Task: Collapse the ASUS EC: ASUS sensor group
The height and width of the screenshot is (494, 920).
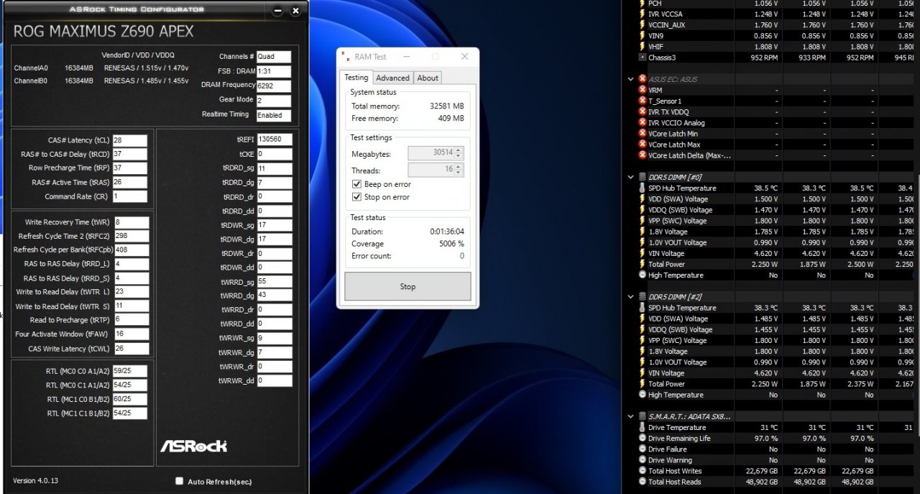Action: (x=631, y=79)
